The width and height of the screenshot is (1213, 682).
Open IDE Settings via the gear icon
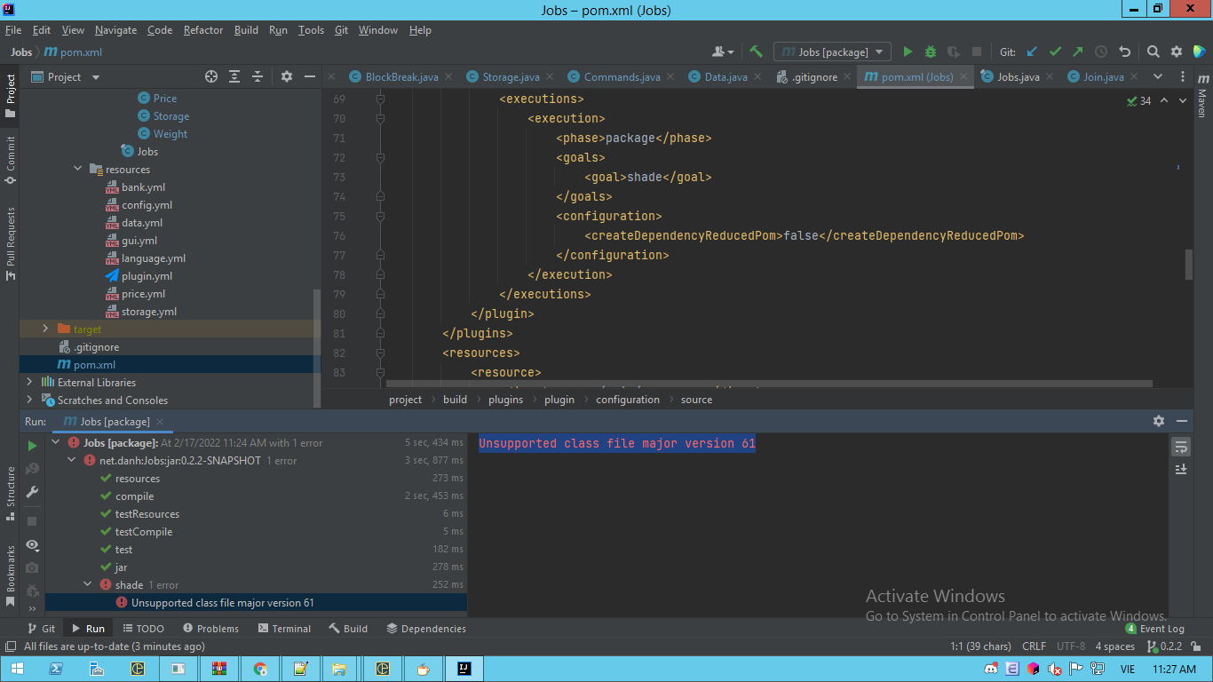coord(1175,52)
